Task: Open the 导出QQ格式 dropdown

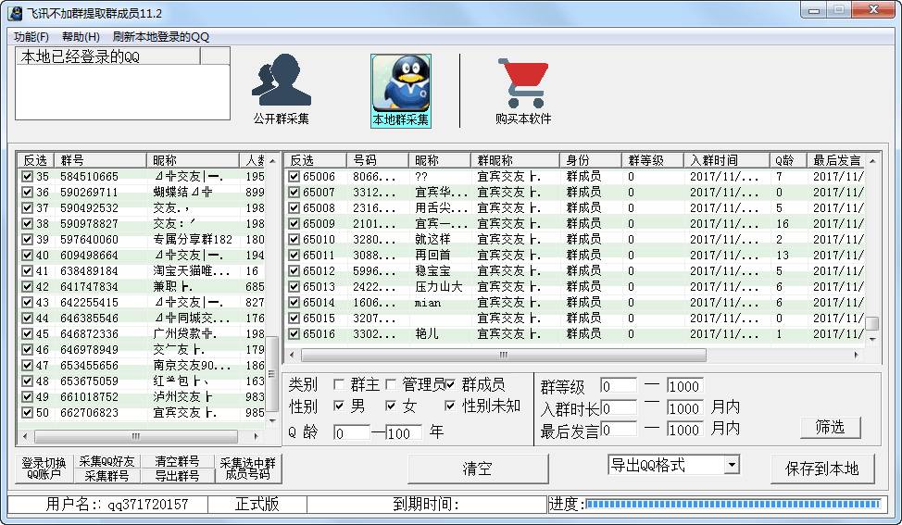Action: click(x=732, y=465)
